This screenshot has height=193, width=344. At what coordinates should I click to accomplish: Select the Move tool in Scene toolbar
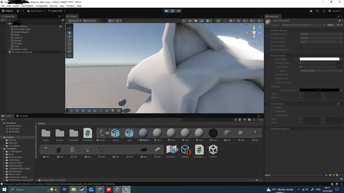click(69, 36)
